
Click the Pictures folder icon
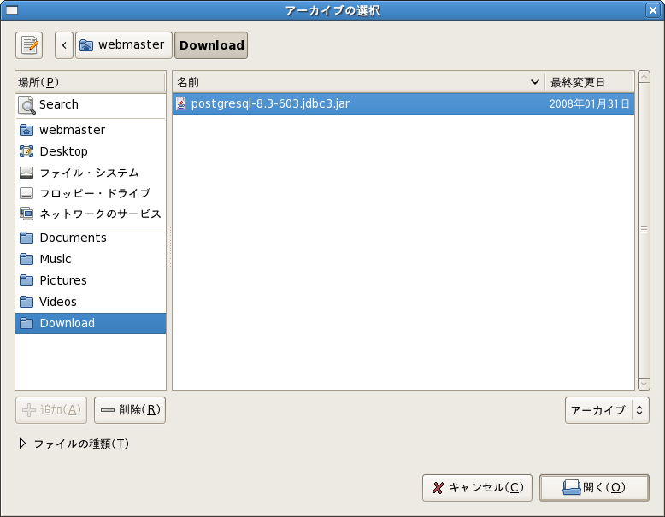coord(26,280)
